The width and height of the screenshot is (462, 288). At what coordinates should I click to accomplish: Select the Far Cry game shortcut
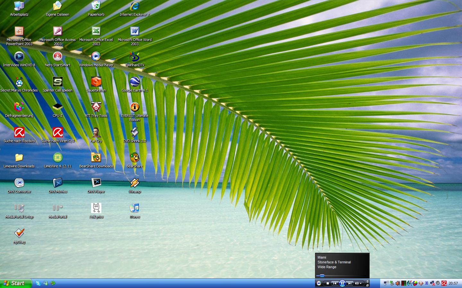(x=96, y=132)
